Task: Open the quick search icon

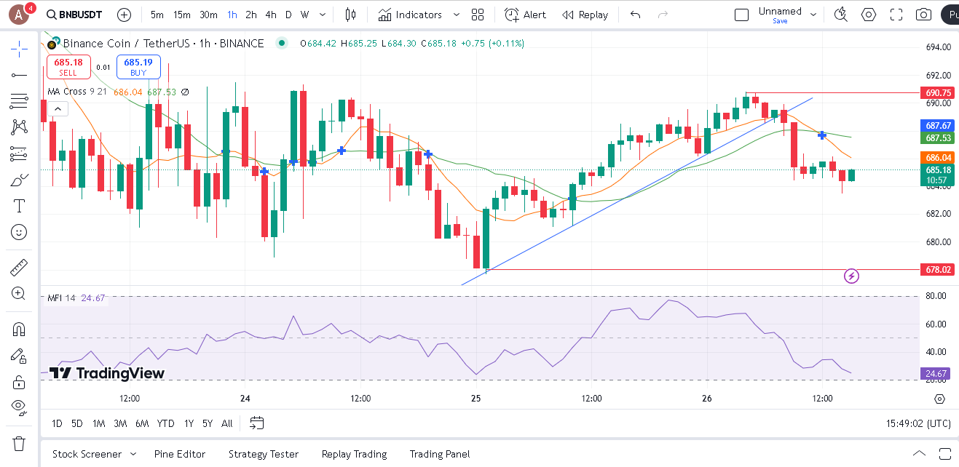Action: click(x=841, y=15)
